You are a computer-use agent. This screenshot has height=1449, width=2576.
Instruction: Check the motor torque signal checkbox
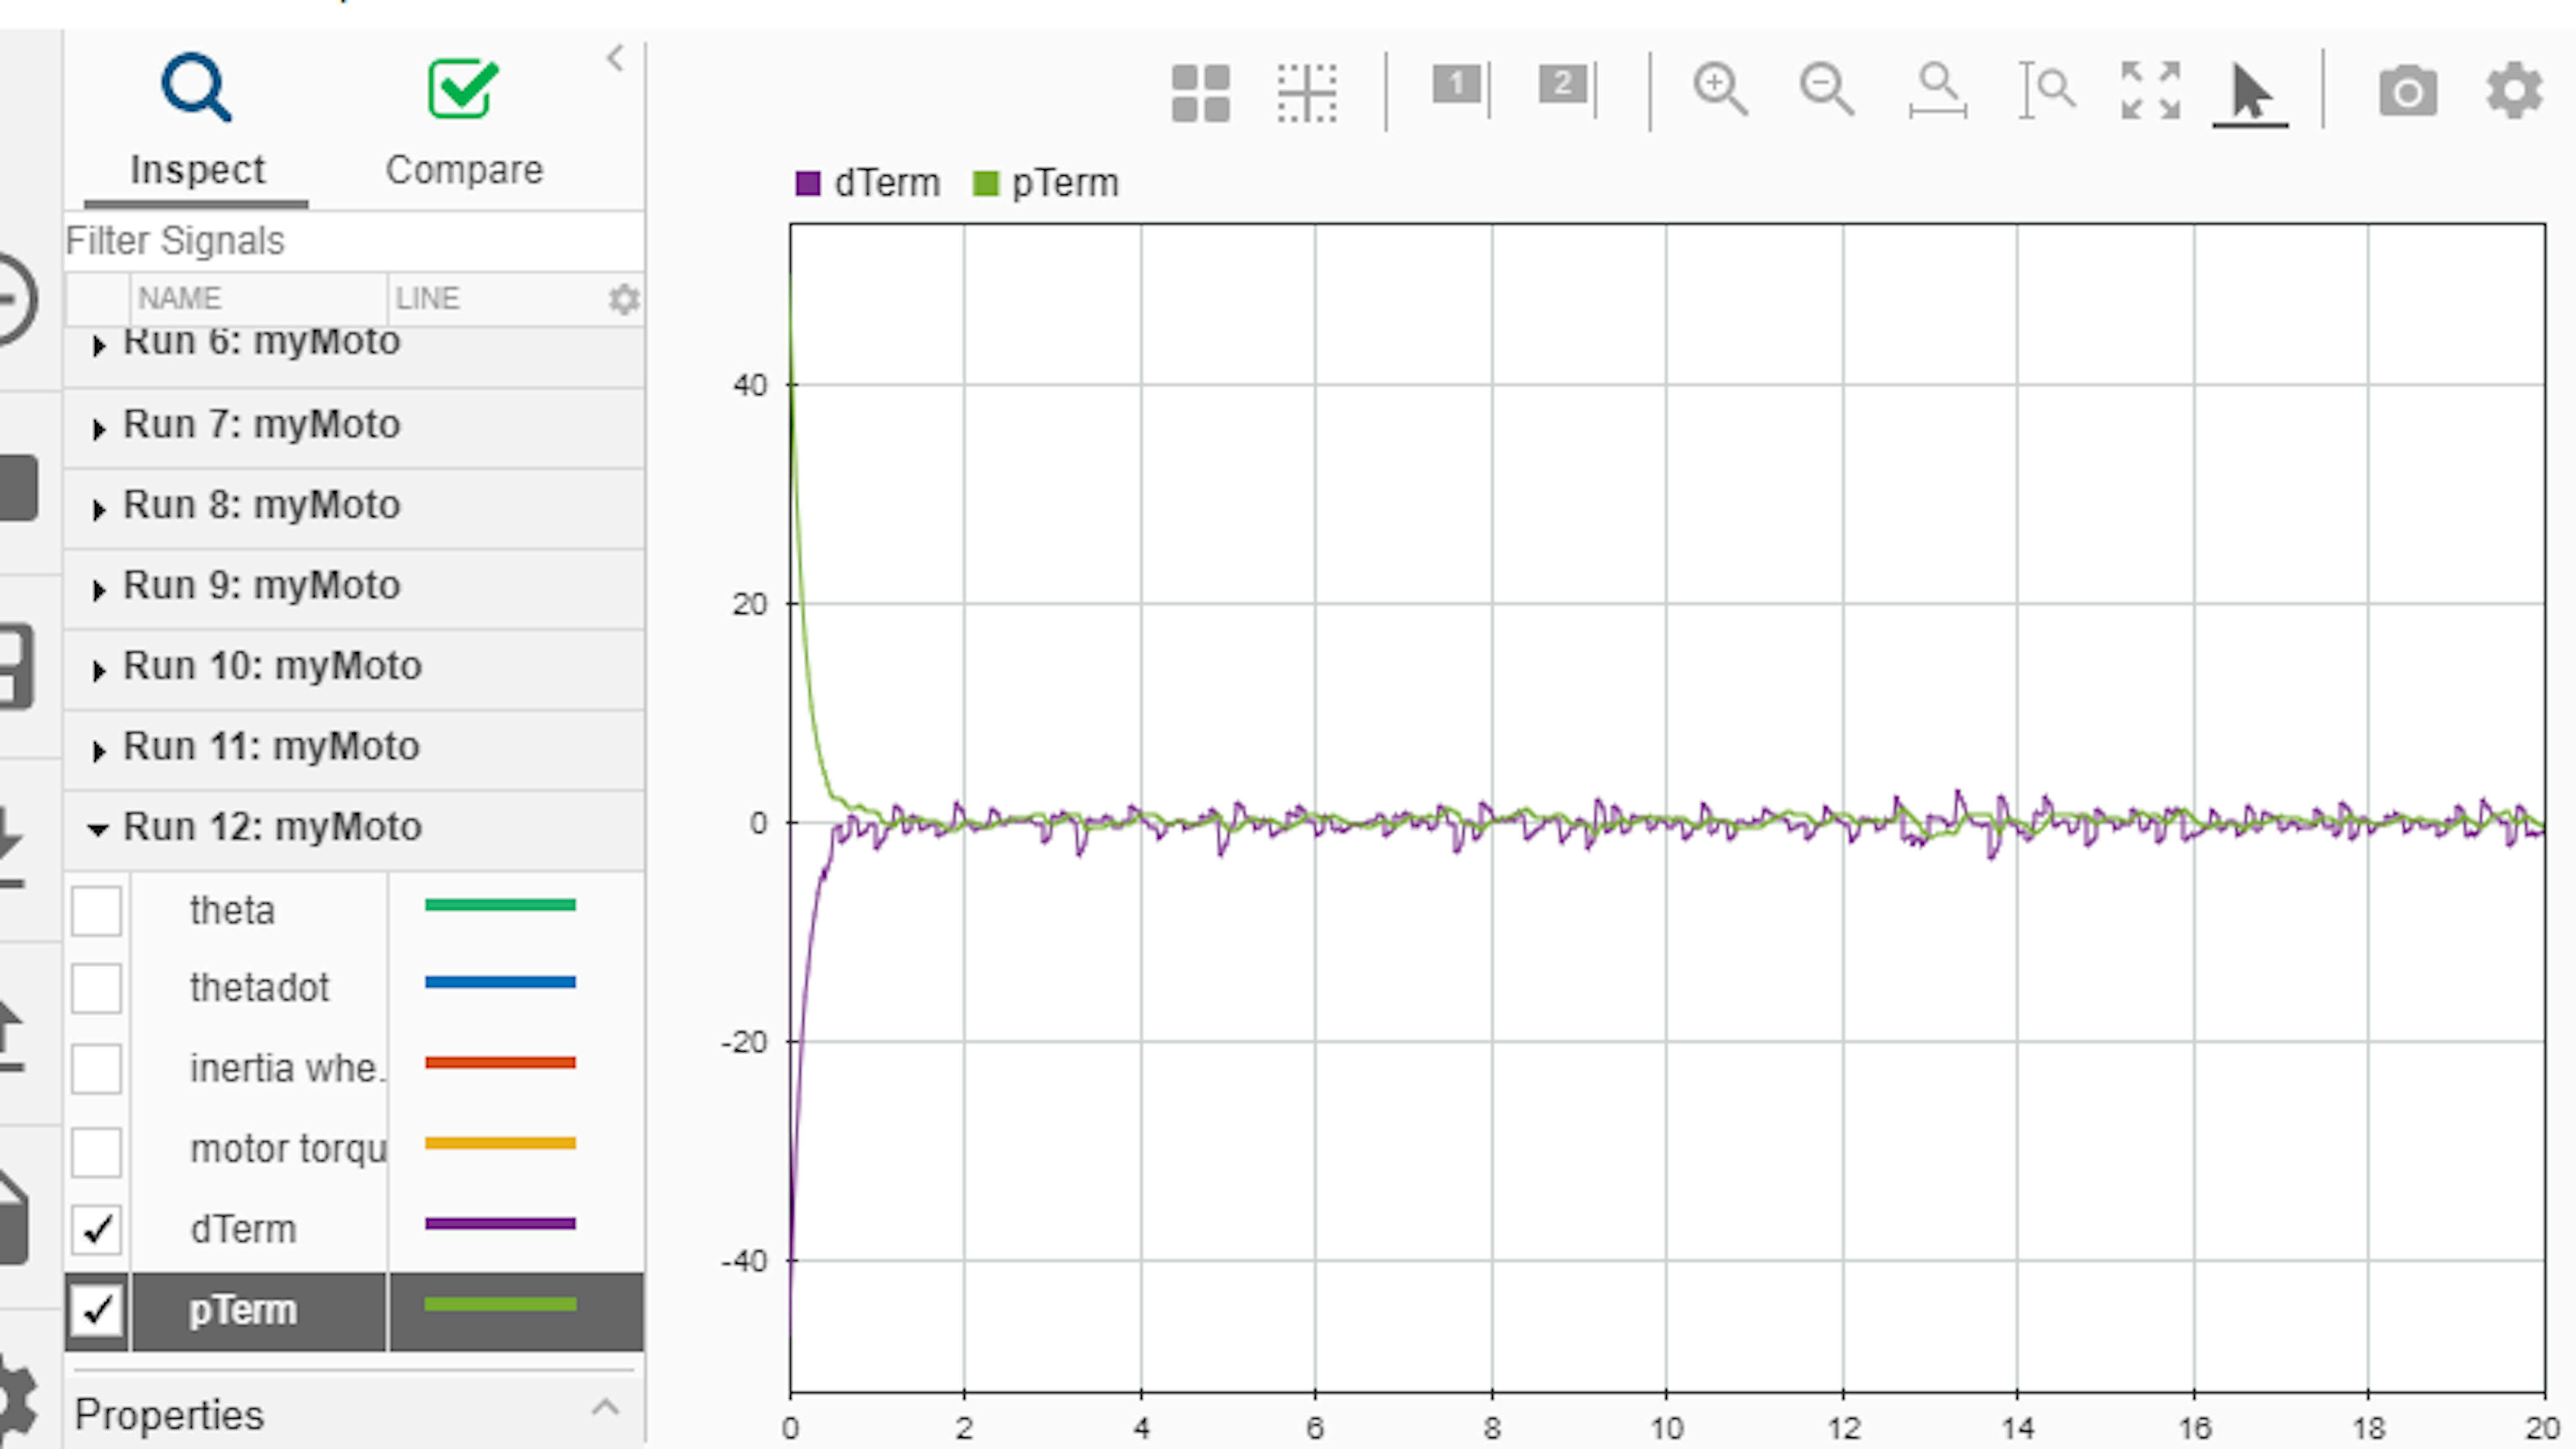click(96, 1151)
